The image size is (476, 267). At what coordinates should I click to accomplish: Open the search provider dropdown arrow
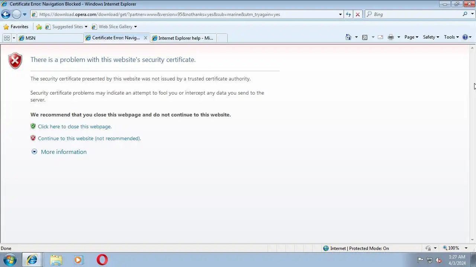472,14
